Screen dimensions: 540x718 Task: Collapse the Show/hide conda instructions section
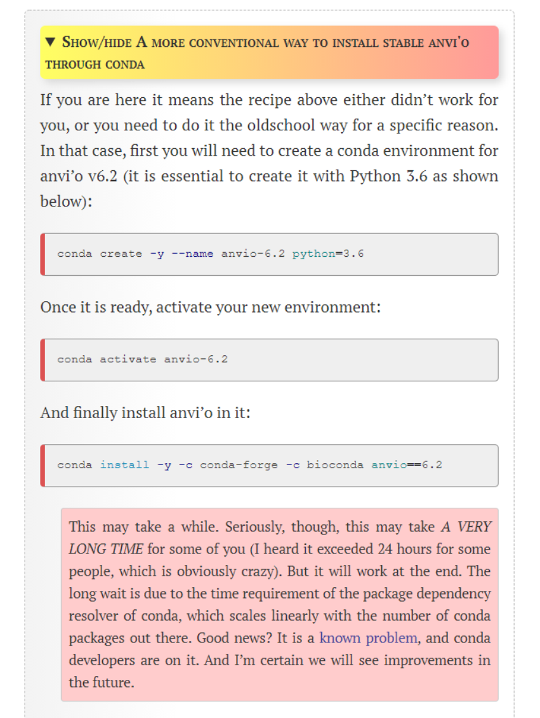coord(270,53)
